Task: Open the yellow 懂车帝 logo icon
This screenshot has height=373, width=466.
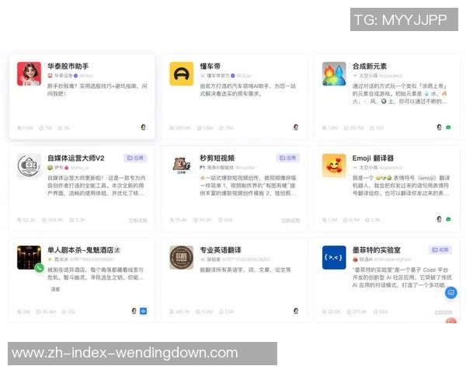Action: tap(182, 74)
